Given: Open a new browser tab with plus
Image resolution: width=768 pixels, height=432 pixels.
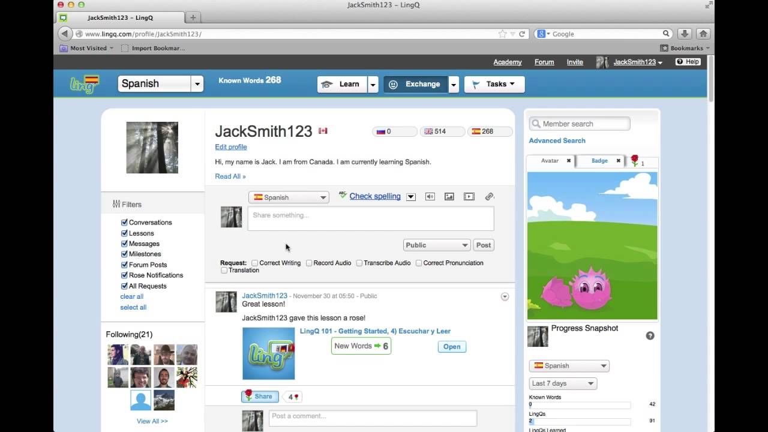Looking at the screenshot, I should point(193,17).
